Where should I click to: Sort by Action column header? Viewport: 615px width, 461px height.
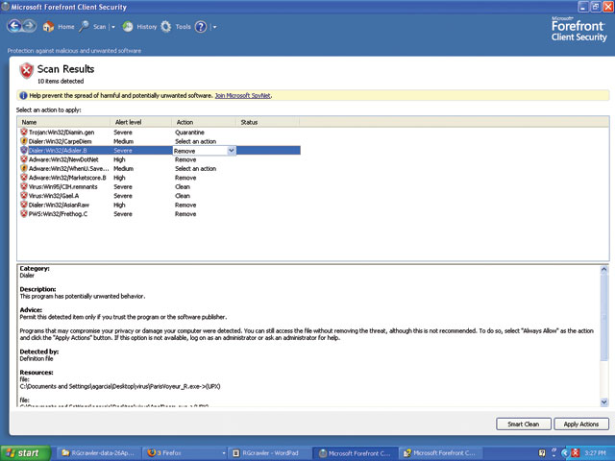(204, 122)
